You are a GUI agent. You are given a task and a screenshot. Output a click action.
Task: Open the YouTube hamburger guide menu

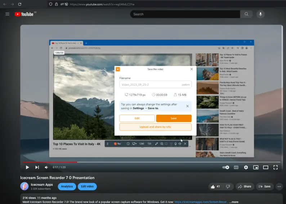click(x=7, y=14)
